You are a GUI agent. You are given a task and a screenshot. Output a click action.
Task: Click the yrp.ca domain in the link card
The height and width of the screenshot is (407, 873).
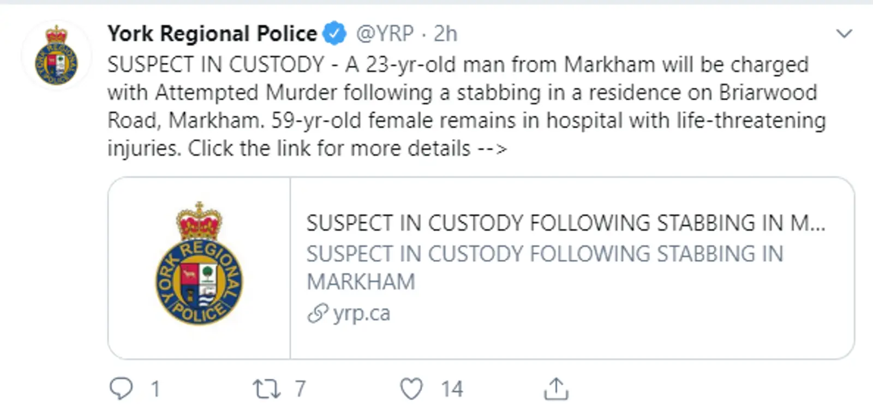pos(362,314)
